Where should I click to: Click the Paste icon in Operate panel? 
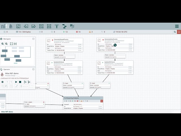click(6, 86)
